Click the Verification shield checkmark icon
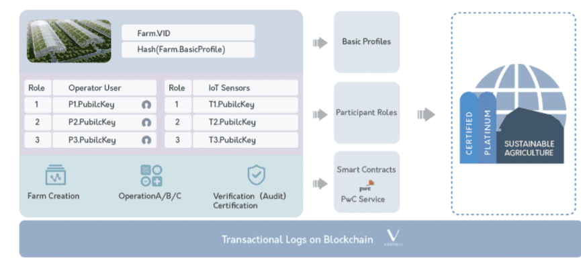581x260 pixels. tap(257, 175)
